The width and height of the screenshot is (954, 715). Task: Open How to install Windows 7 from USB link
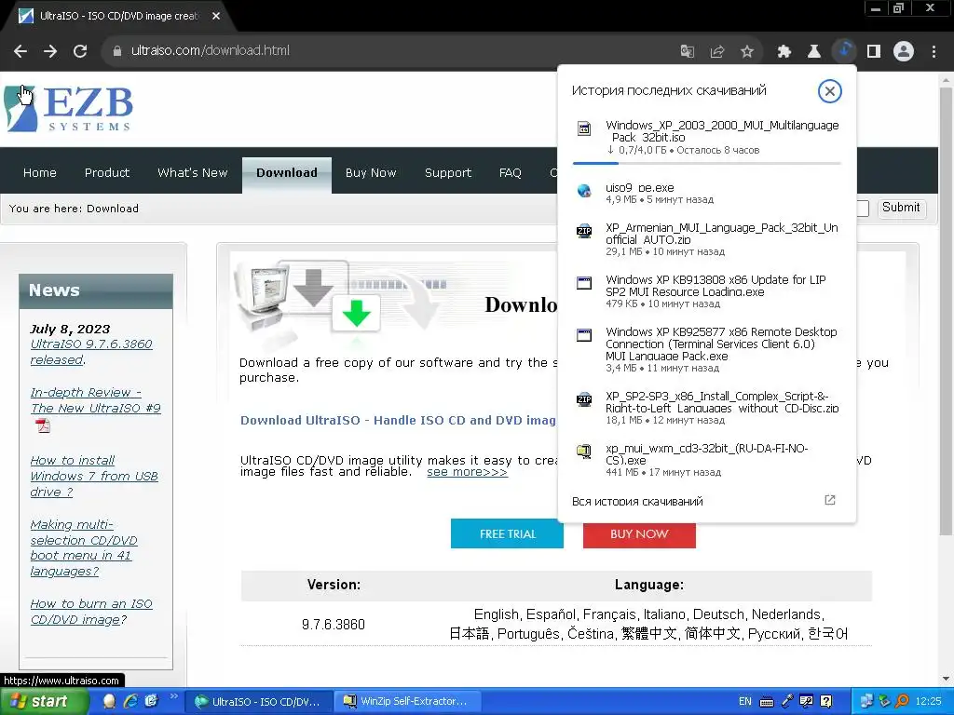(94, 476)
